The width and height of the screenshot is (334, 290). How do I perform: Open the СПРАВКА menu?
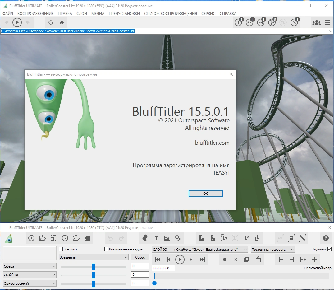coord(228,14)
